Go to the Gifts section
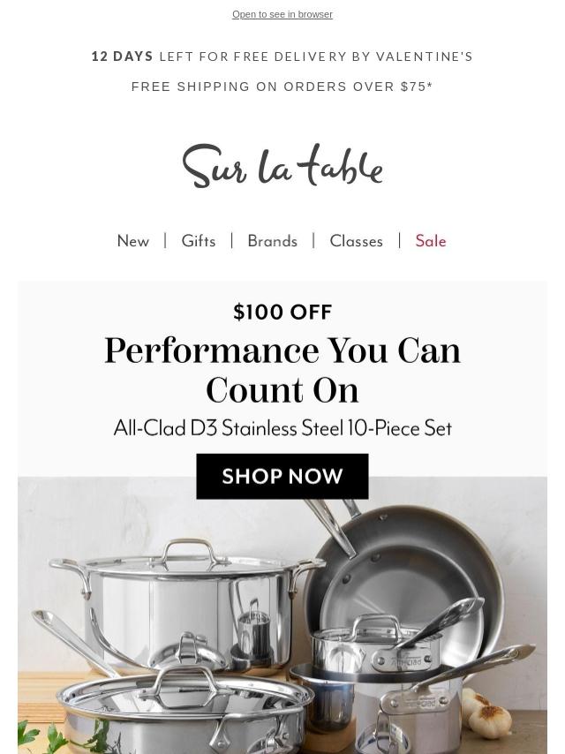Screen dimensions: 565x754 pyautogui.click(x=199, y=241)
